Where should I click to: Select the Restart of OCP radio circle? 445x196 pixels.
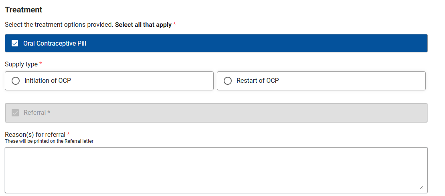tap(228, 81)
